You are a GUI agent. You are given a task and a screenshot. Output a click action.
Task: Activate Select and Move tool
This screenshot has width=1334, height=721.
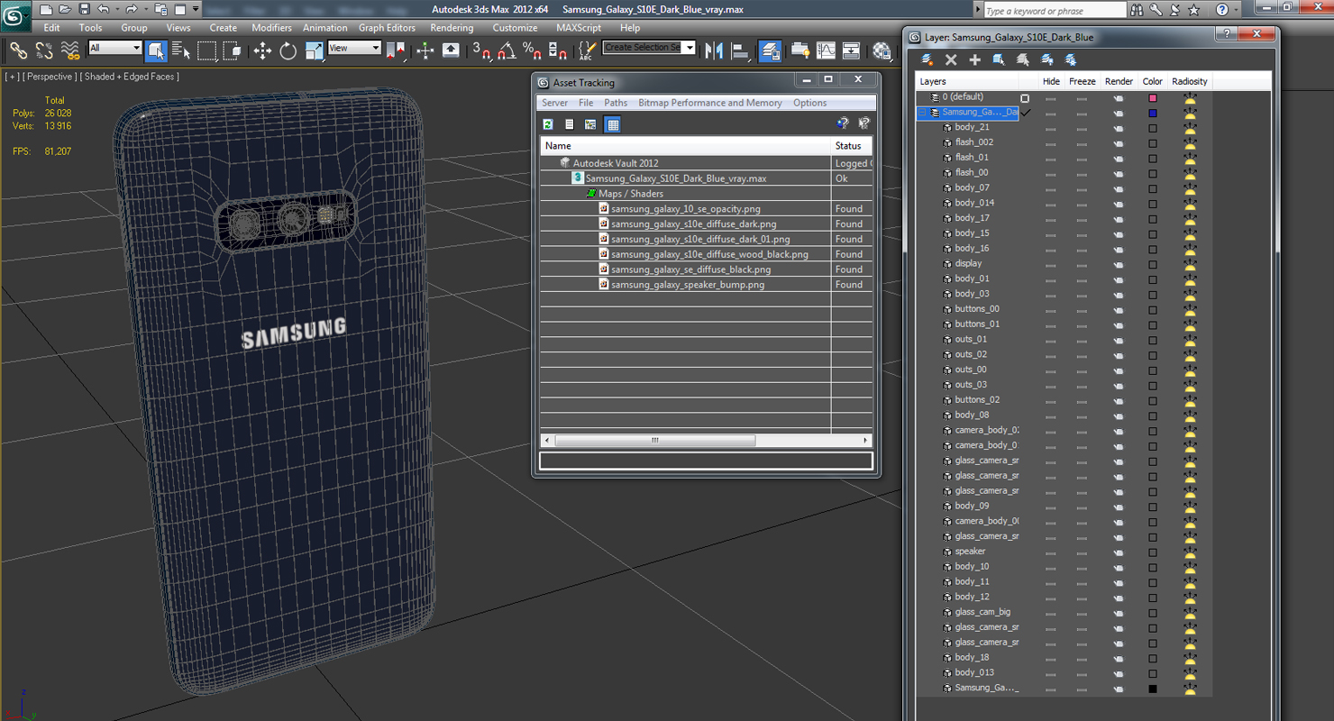point(262,50)
